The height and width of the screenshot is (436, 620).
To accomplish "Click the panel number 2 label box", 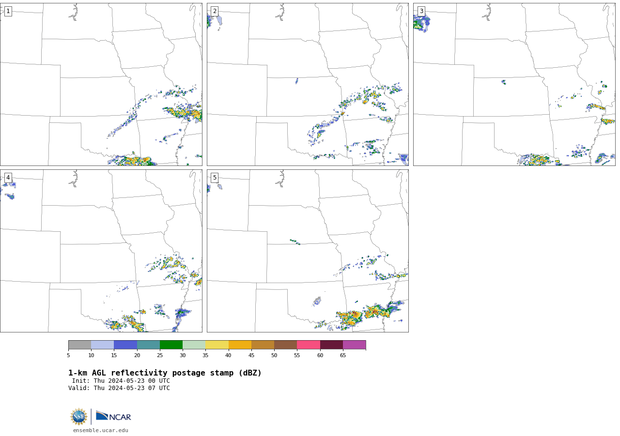I will 215,11.
